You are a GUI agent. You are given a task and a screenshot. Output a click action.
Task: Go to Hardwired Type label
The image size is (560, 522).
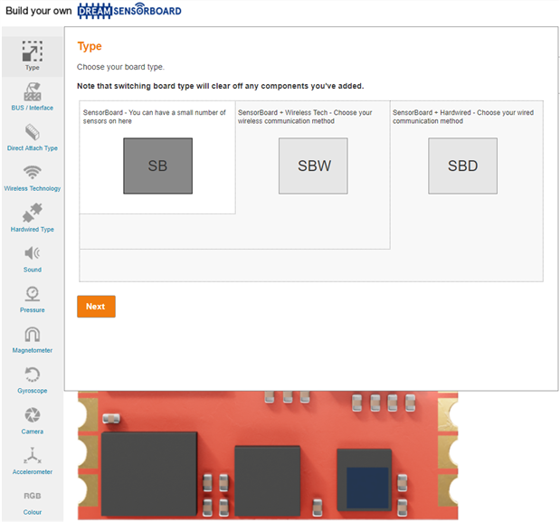tap(33, 229)
